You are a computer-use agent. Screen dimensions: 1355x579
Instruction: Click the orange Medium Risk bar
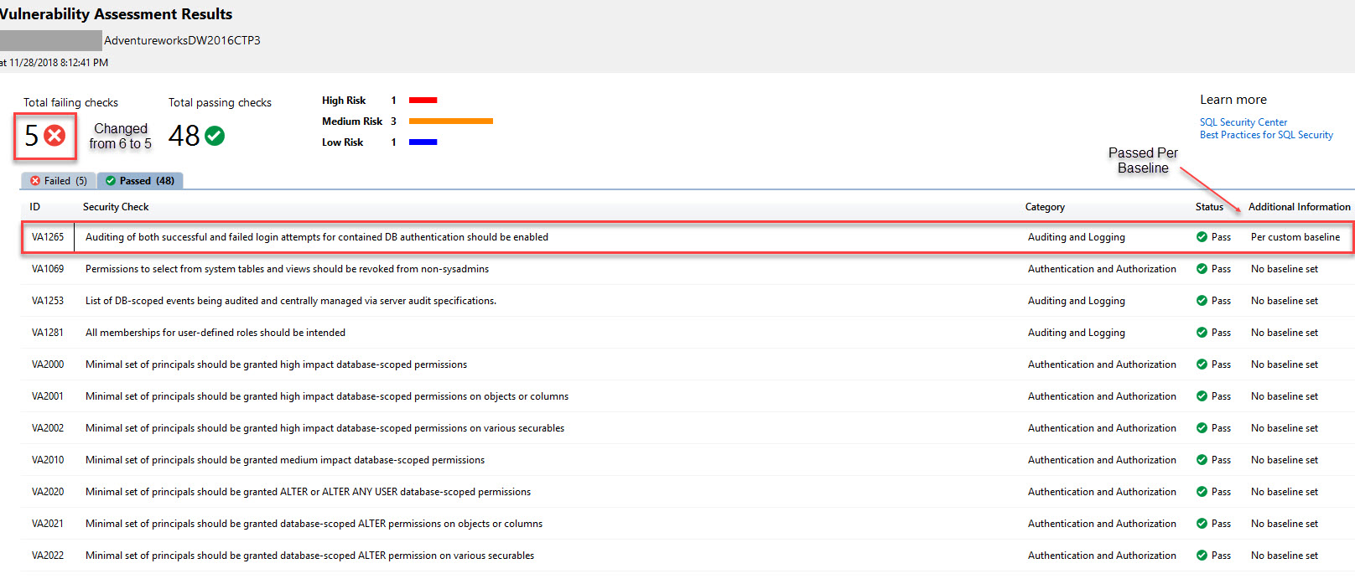tap(451, 121)
